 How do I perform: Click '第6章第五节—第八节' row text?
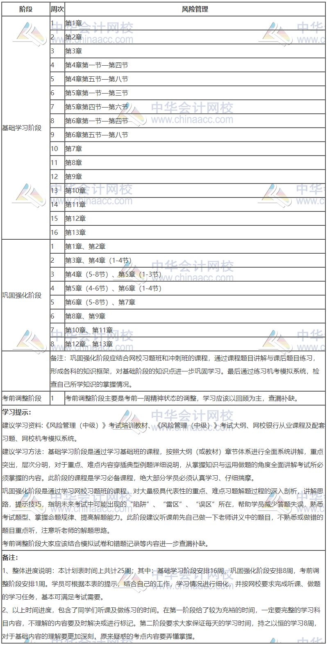(x=97, y=135)
